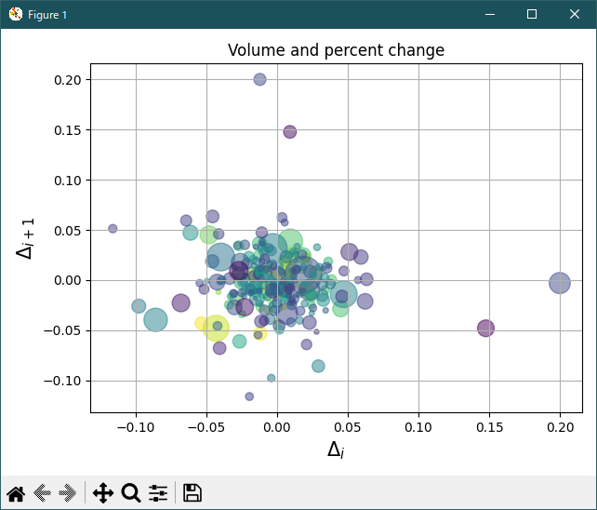Screen dimensions: 597x510
Task: Go back to previous view arrow
Action: [x=42, y=493]
